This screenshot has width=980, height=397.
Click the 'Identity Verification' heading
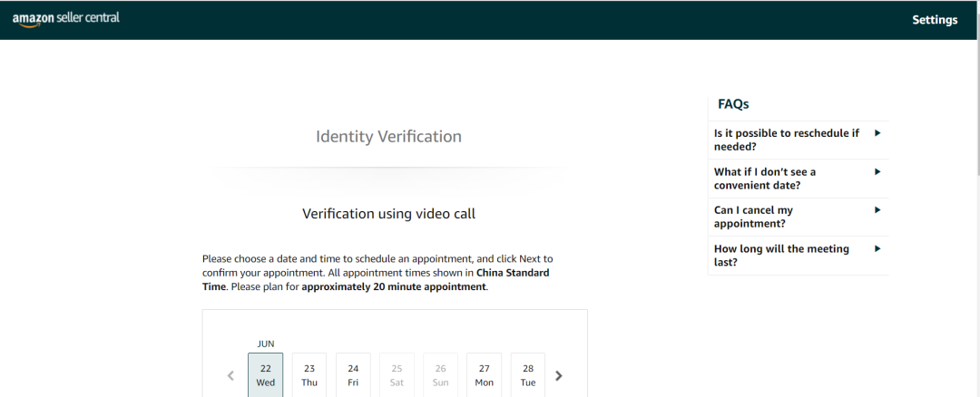click(x=388, y=136)
